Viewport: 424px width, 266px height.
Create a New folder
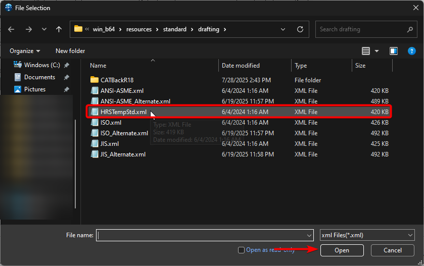pos(70,51)
